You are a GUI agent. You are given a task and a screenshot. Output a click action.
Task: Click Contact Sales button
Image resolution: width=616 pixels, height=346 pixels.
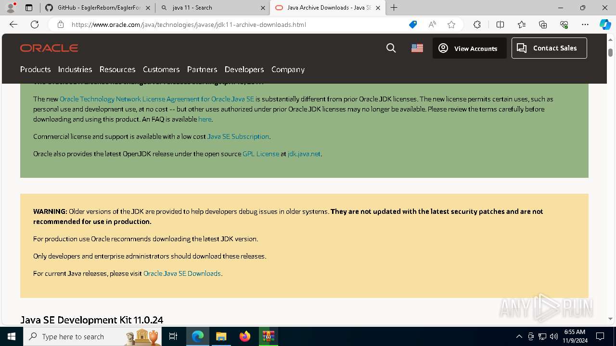pos(549,48)
